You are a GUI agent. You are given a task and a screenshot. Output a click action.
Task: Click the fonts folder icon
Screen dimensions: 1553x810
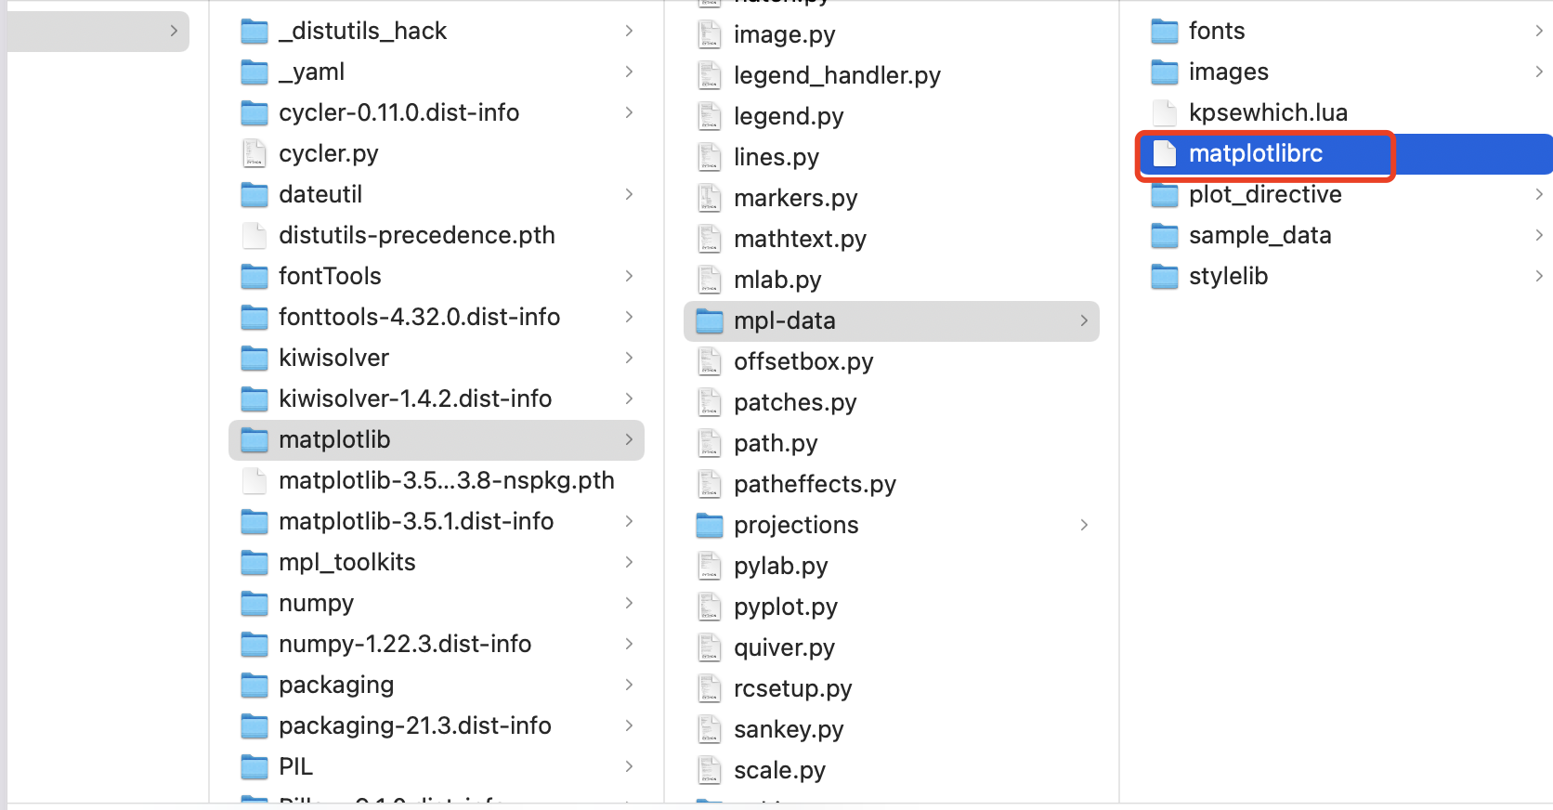[1165, 32]
